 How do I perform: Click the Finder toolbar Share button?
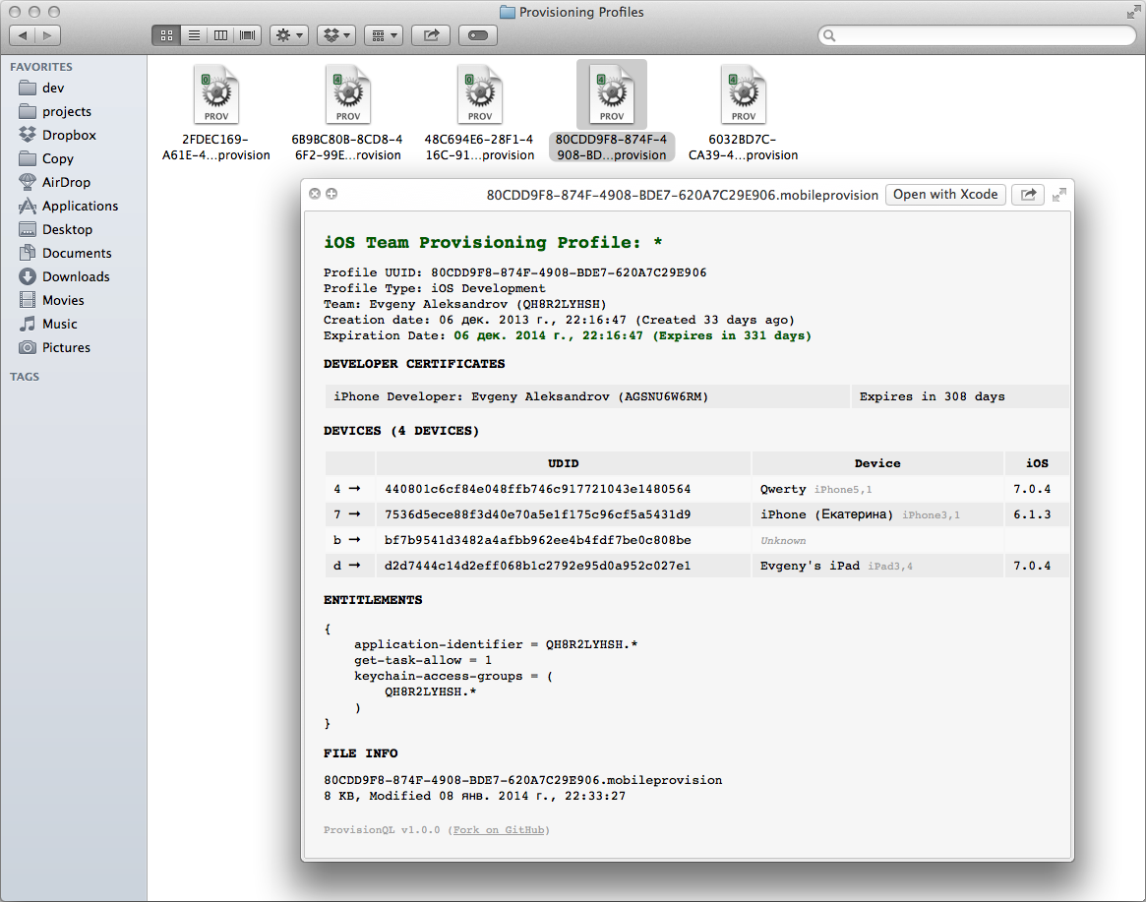[x=431, y=35]
